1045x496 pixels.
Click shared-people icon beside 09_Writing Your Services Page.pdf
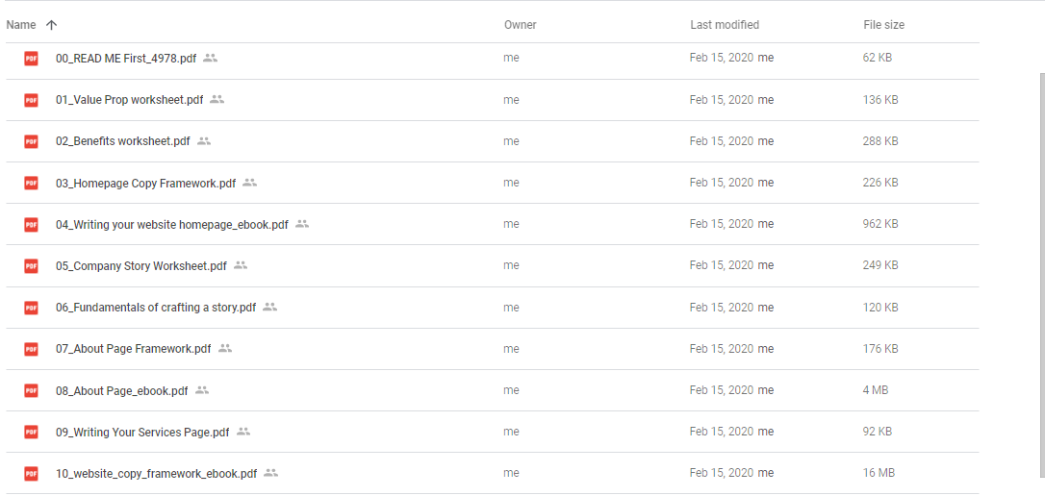pos(243,432)
